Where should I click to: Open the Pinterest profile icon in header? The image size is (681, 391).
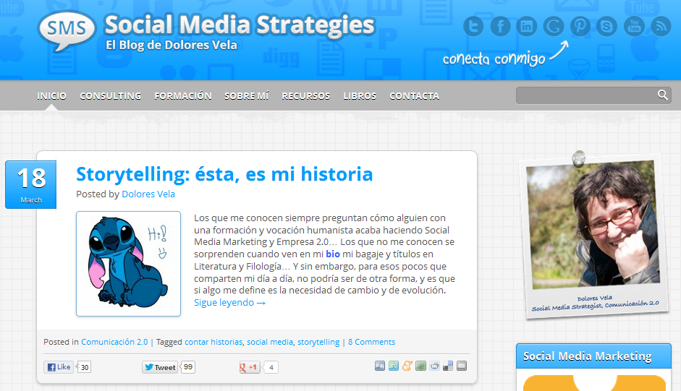[x=580, y=27]
